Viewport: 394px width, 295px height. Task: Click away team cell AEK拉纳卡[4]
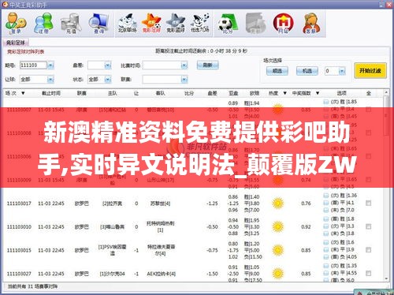(x=161, y=274)
